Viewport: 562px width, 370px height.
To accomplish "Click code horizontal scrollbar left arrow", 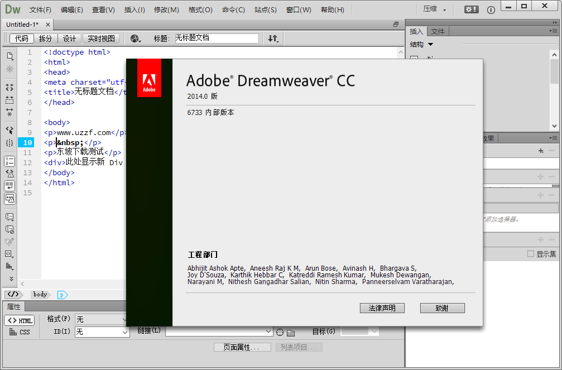I will [x=22, y=283].
